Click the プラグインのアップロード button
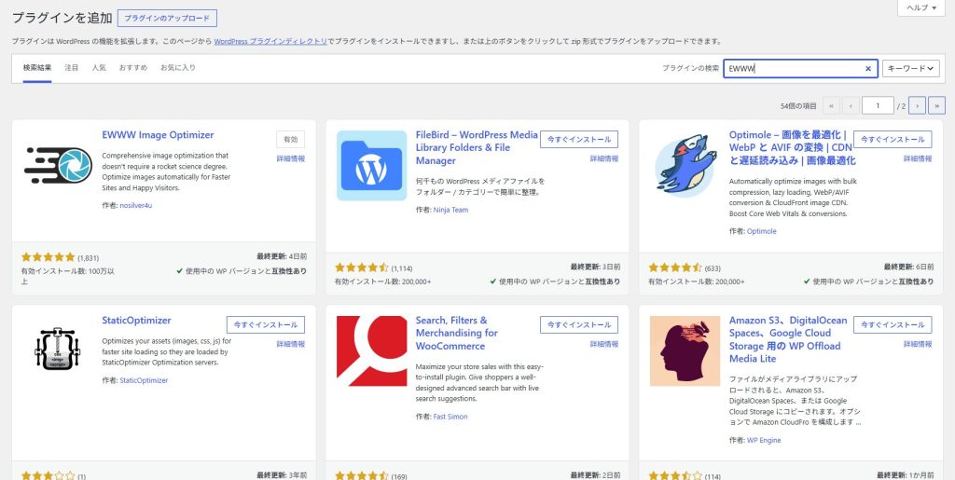The height and width of the screenshot is (480, 955). (167, 19)
